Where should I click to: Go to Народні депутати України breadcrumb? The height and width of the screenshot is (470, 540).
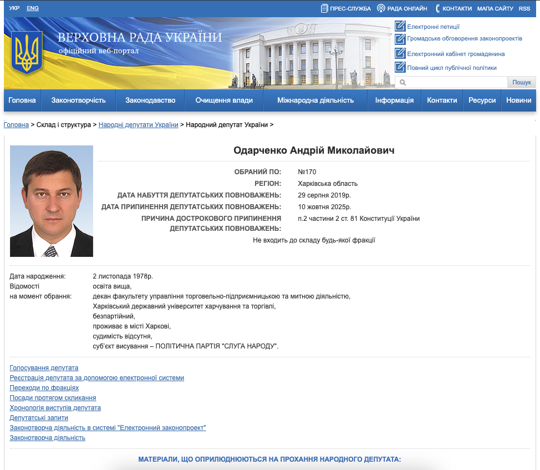coord(138,125)
